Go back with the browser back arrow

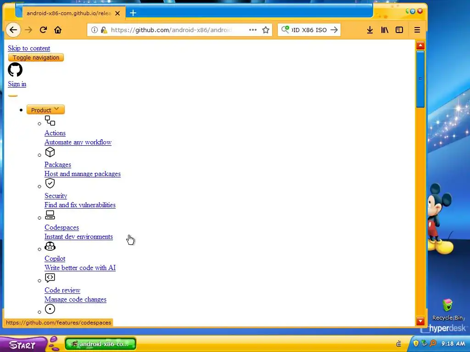tap(13, 30)
